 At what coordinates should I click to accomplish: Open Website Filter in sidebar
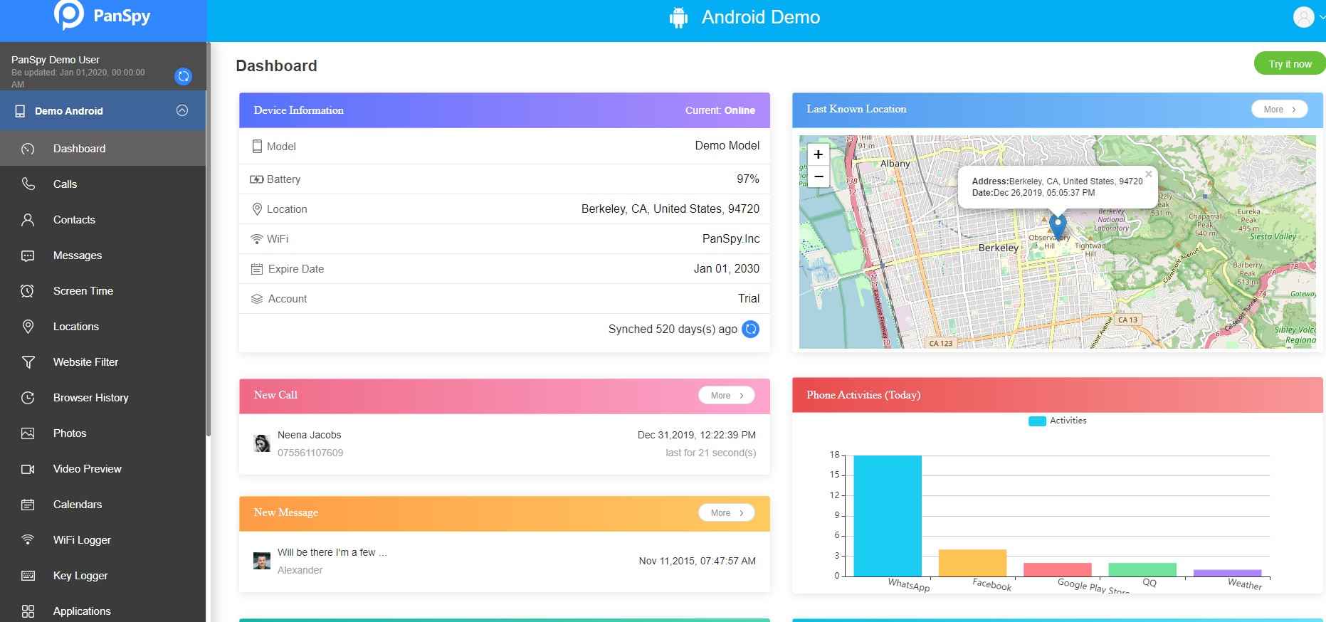pyautogui.click(x=103, y=362)
